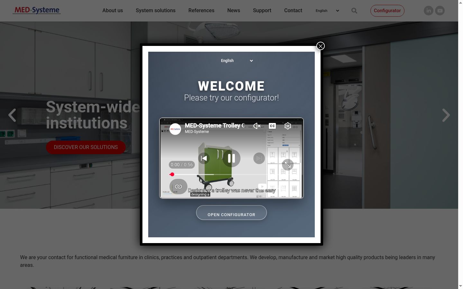Open the header language dropdown
Image resolution: width=463 pixels, height=289 pixels.
[327, 11]
